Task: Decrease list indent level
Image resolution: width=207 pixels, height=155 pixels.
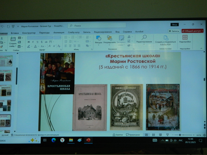Action: (66, 41)
